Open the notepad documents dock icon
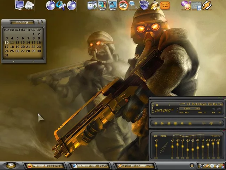This screenshot has width=226, height=170. pos(196,6)
